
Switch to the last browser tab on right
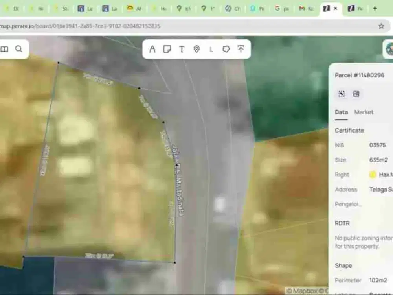[355, 9]
